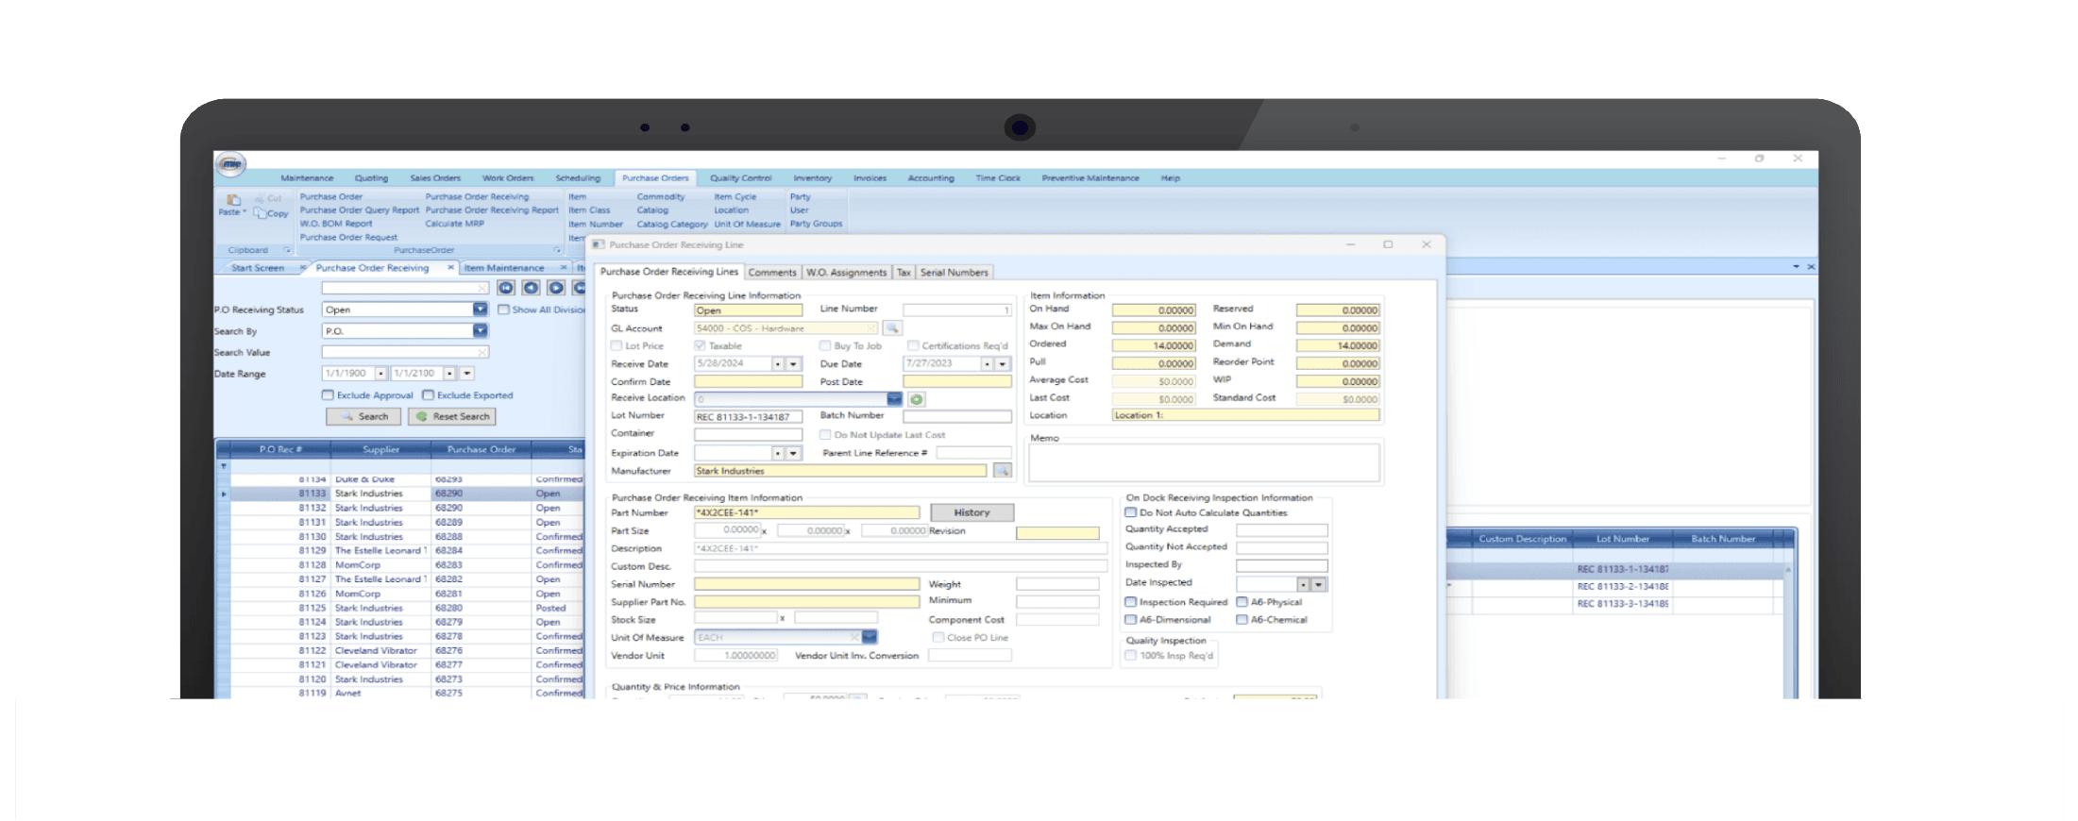Click the Paste clipboard icon
This screenshot has width=2078, height=821.
[x=233, y=200]
